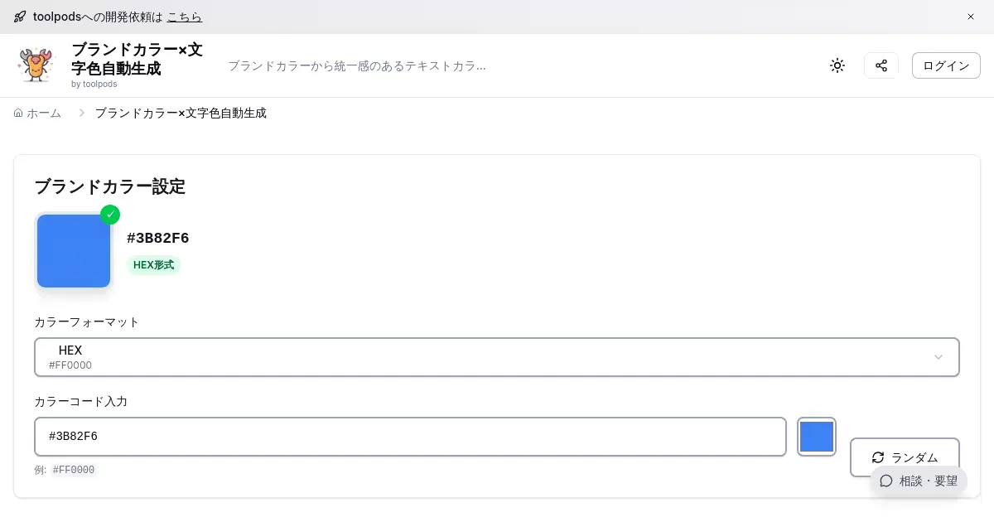This screenshot has height=522, width=994.
Task: Dismiss the top announcement banner
Action: click(971, 17)
